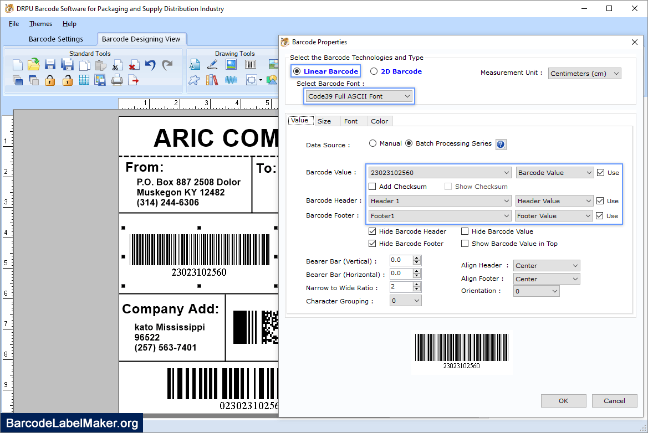Open help for Batch Processing Series
This screenshot has height=433, width=648.
501,145
